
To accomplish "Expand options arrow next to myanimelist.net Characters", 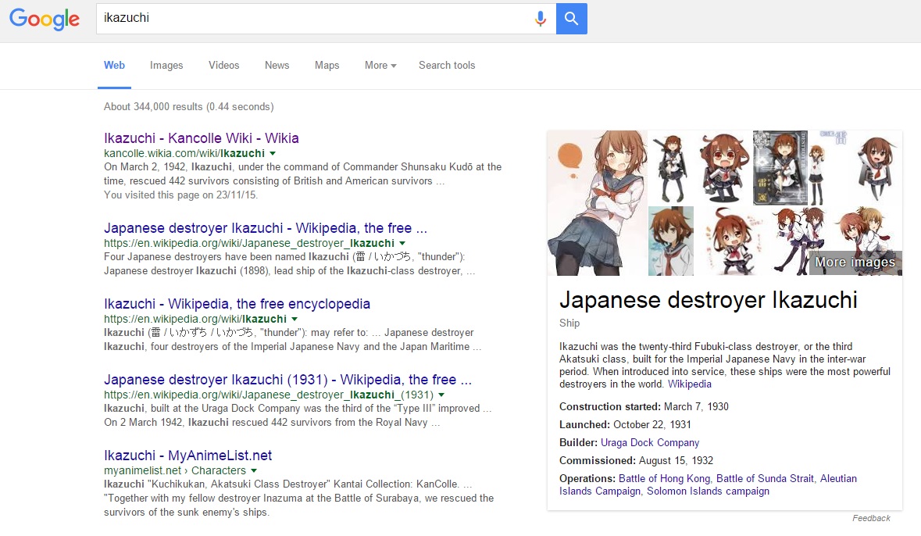I will (x=254, y=471).
